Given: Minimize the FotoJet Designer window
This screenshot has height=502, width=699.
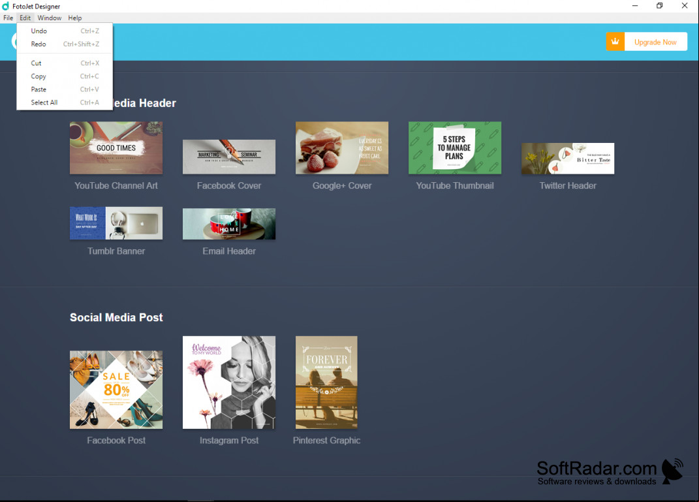Looking at the screenshot, I should tap(635, 6).
